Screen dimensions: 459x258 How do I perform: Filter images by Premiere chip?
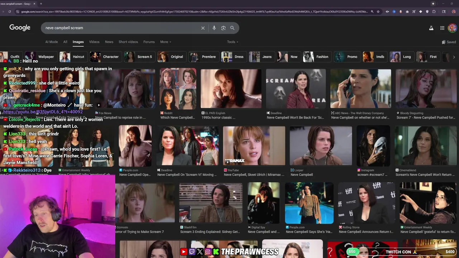coord(203,57)
